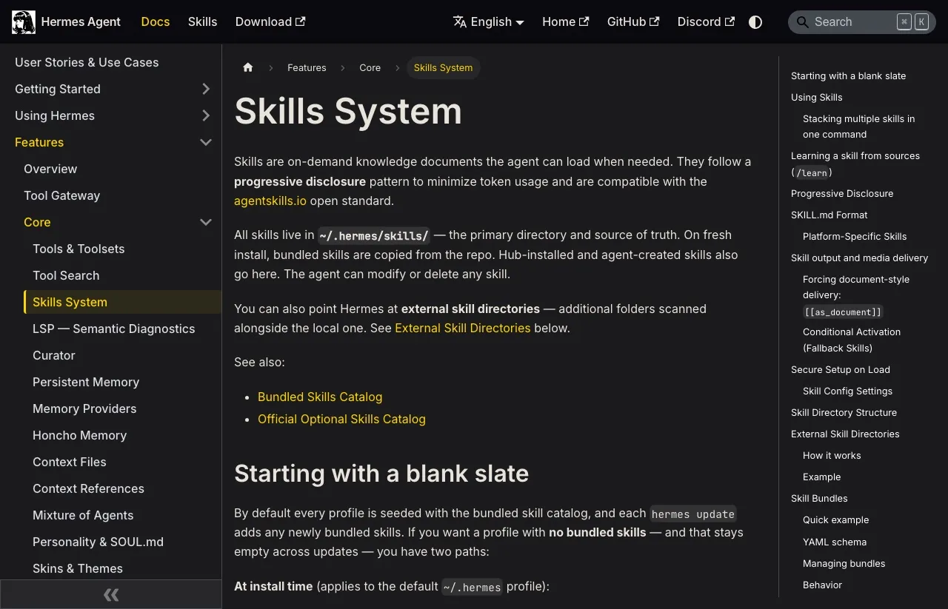This screenshot has height=609, width=948.
Task: Focus the Search input field
Action: 862,22
